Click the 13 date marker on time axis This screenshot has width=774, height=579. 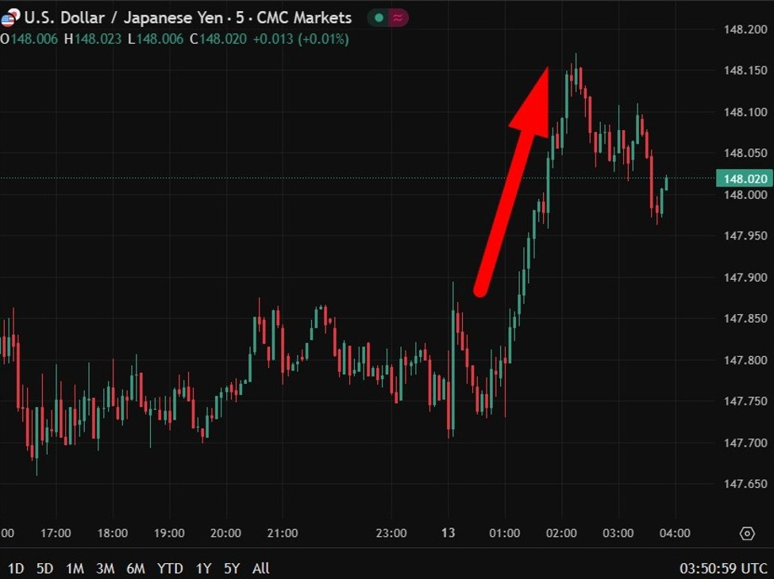click(449, 533)
